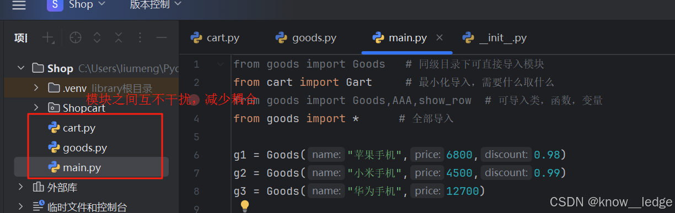Click line number 6 in gutter
This screenshot has height=213, width=675.
pyautogui.click(x=197, y=155)
